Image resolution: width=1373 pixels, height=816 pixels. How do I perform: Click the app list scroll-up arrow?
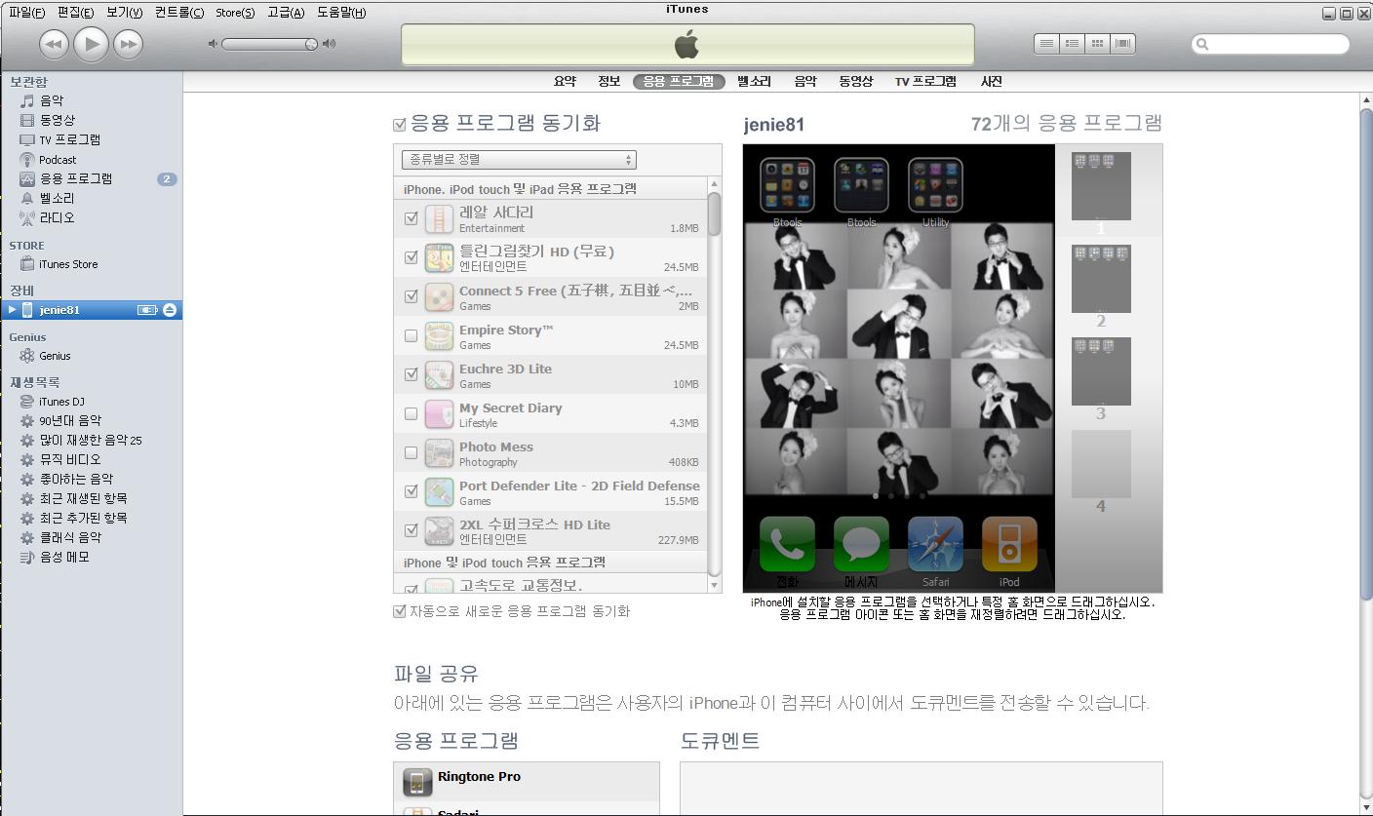pos(714,183)
